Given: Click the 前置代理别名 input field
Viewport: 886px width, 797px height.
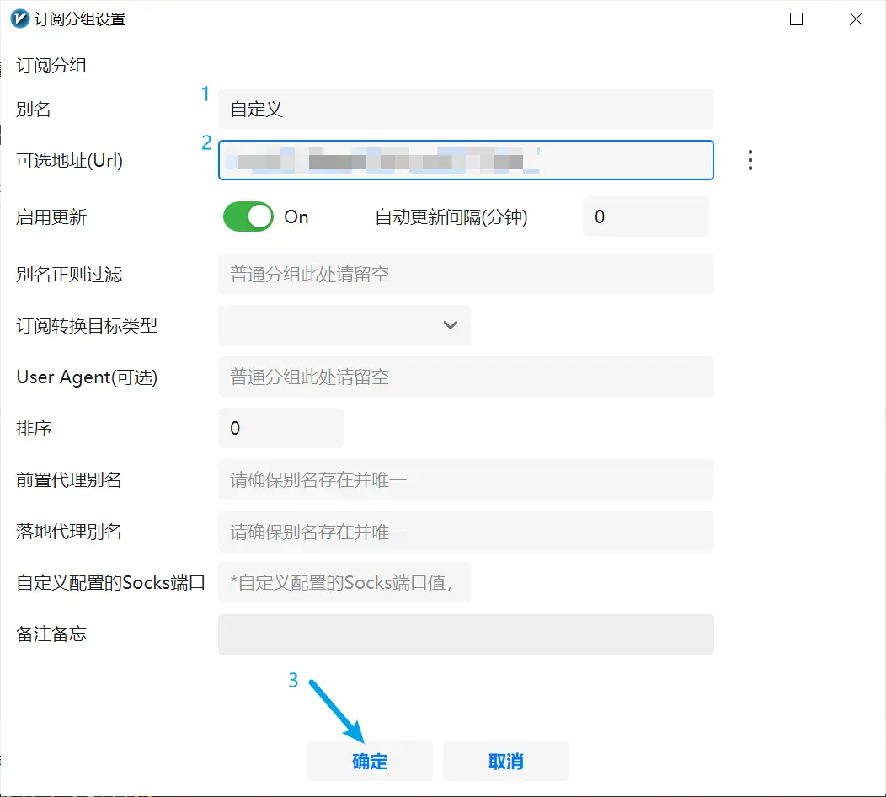Looking at the screenshot, I should coord(466,480).
